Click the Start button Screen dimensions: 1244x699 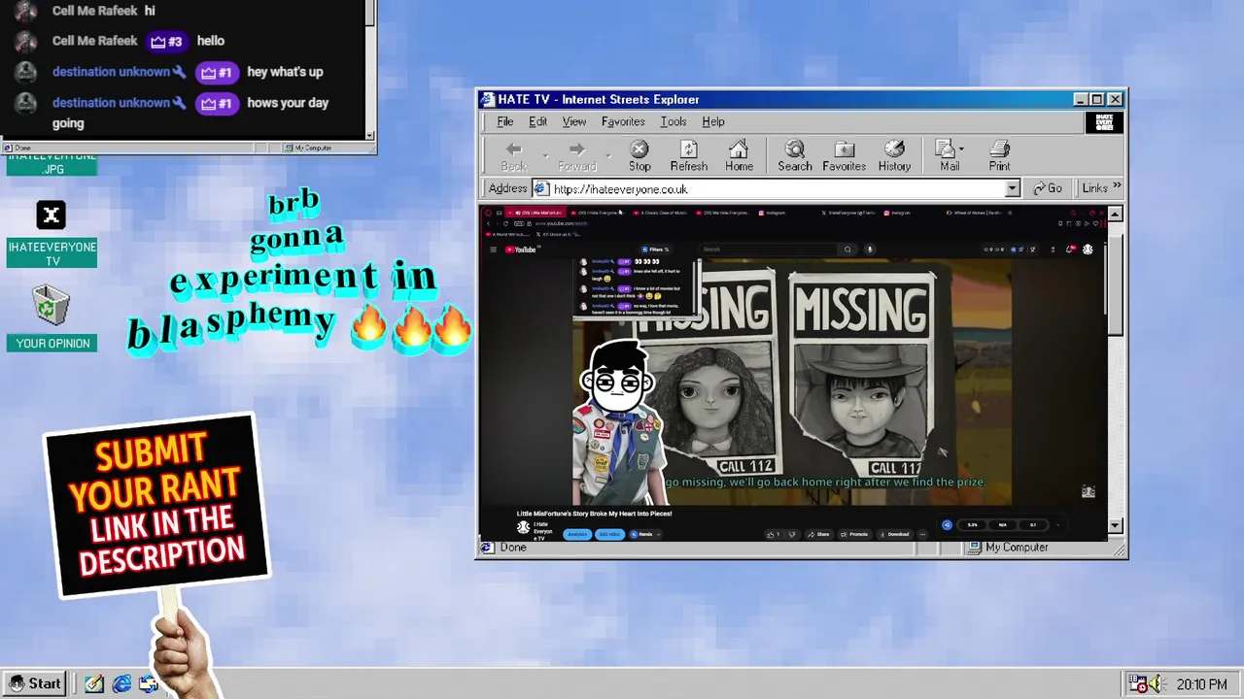pyautogui.click(x=35, y=683)
